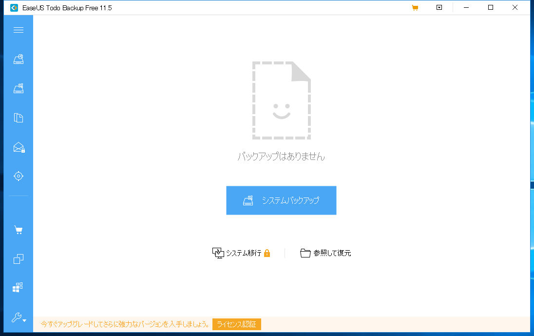Open the System Migration locked feature
The height and width of the screenshot is (336, 534).
pos(241,253)
